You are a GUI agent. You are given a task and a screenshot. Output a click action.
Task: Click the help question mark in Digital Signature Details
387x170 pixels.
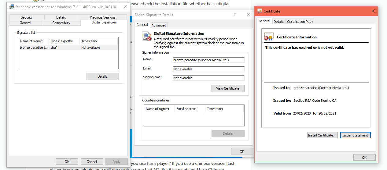pyautogui.click(x=235, y=15)
